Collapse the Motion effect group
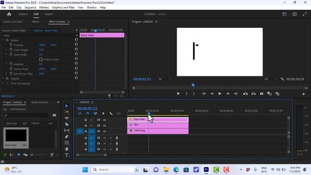This screenshot has width=311, height=175. [3, 40]
